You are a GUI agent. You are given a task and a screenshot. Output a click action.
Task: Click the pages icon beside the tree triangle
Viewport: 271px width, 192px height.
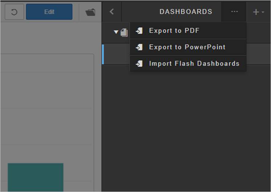tap(124, 32)
